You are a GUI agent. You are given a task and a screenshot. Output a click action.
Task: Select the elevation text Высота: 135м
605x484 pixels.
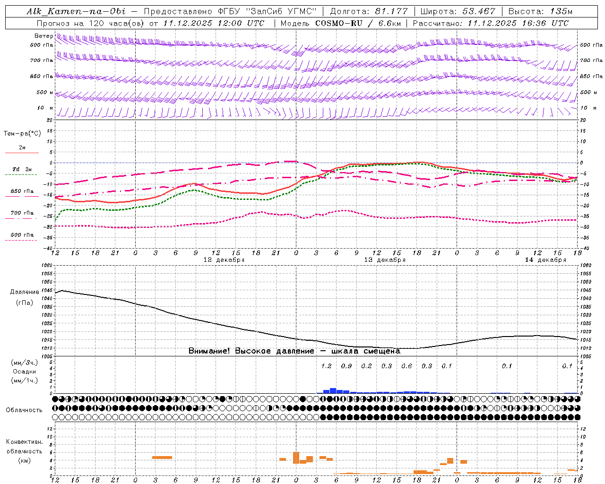click(x=540, y=11)
